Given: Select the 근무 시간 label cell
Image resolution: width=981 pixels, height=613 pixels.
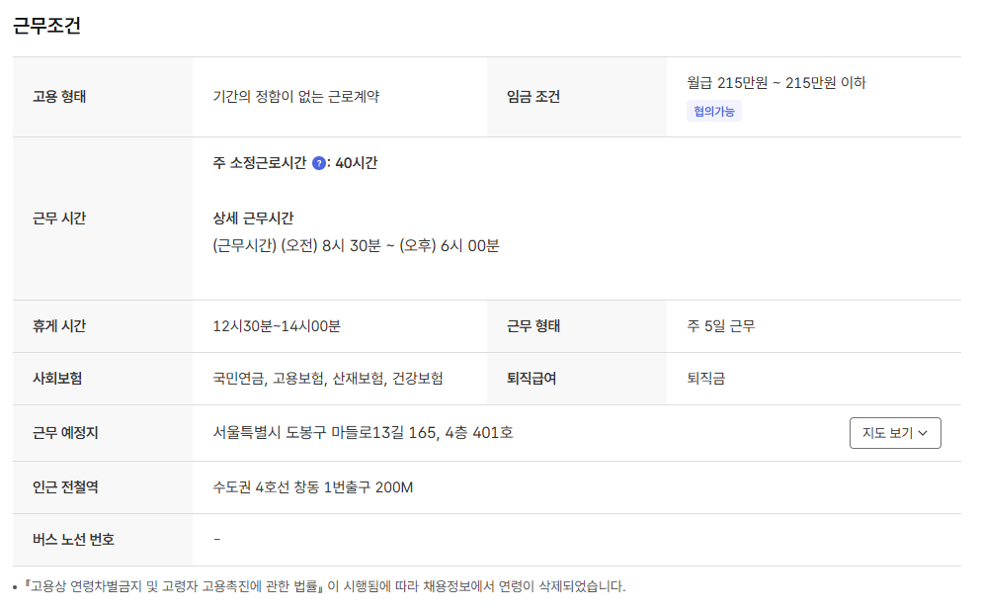Looking at the screenshot, I should pos(59,219).
